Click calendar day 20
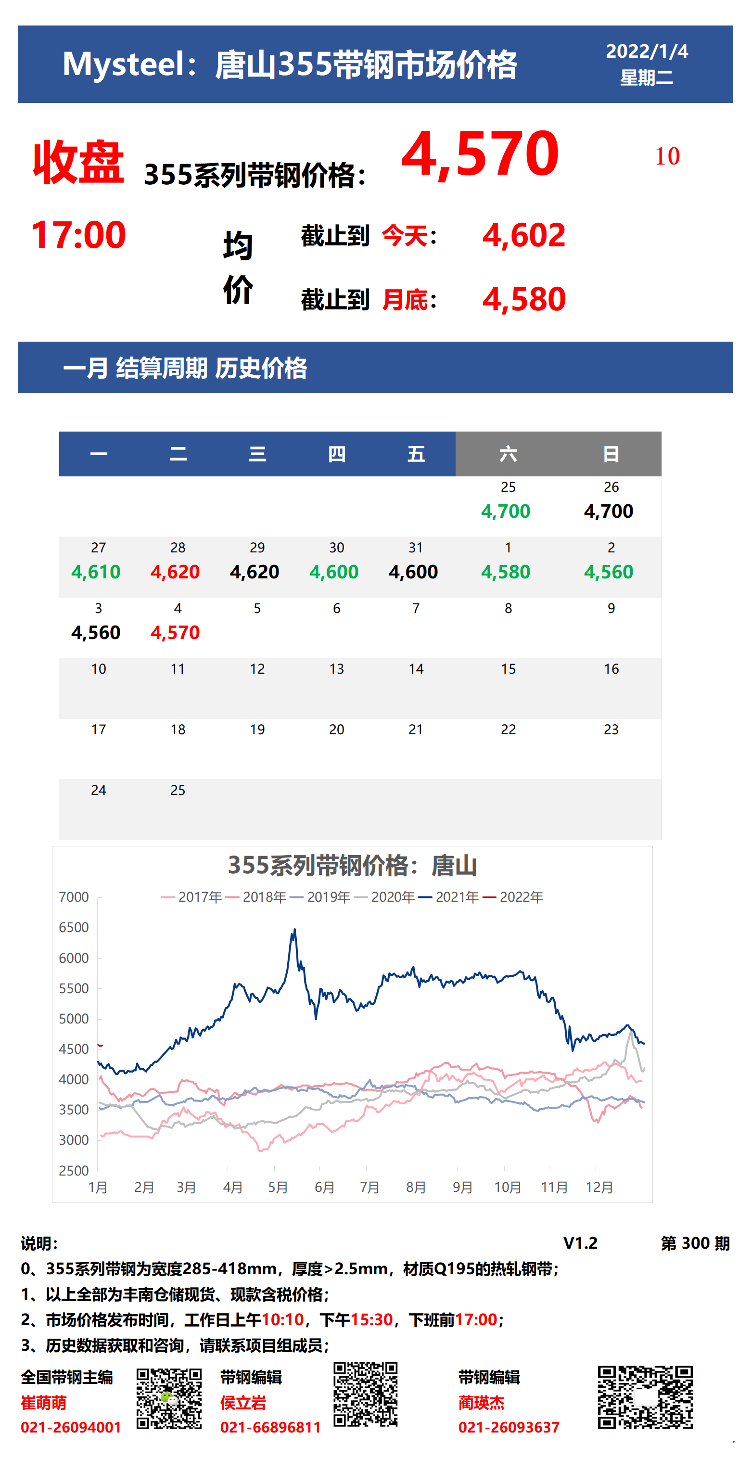This screenshot has height=1484, width=751. pyautogui.click(x=337, y=729)
